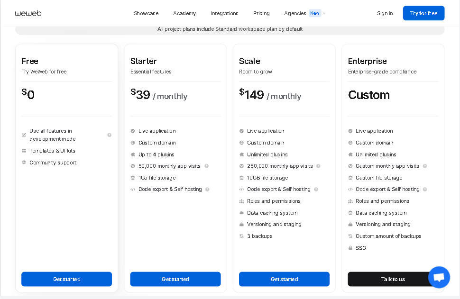Open the chat support bubble
The image size is (460, 299).
[439, 277]
